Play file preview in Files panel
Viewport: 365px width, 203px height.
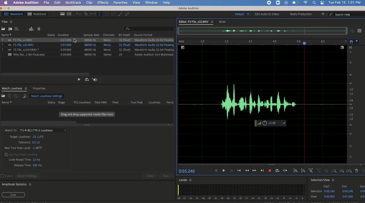tap(79, 80)
